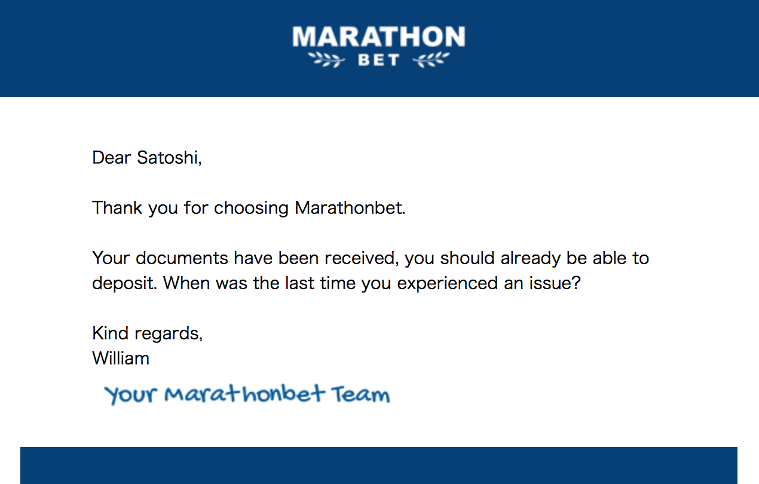The width and height of the screenshot is (759, 484).
Task: Click the Kind regards closing line
Action: click(x=148, y=333)
